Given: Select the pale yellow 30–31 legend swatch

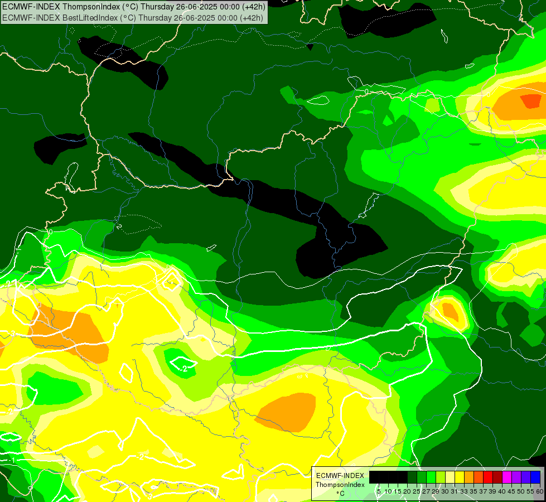Looking at the screenshot, I should tap(450, 477).
